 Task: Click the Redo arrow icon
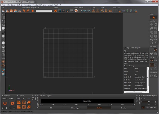28,11
